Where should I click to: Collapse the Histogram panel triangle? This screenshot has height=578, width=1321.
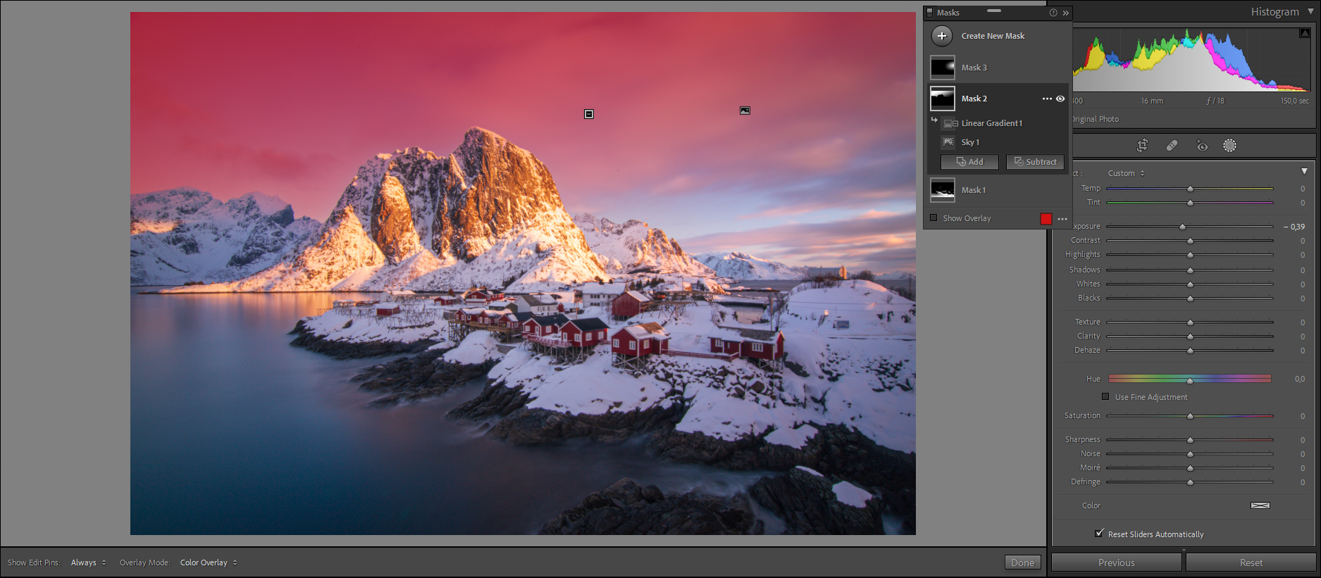[1310, 11]
